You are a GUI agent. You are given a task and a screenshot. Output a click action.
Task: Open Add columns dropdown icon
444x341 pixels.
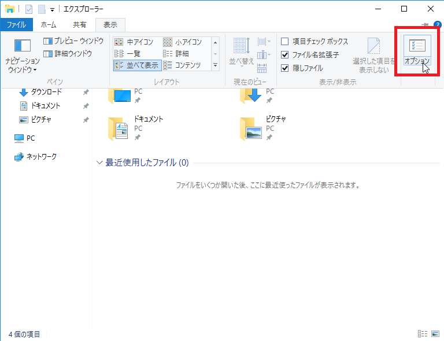point(264,54)
